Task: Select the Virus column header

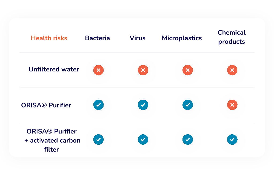Action: [138, 38]
